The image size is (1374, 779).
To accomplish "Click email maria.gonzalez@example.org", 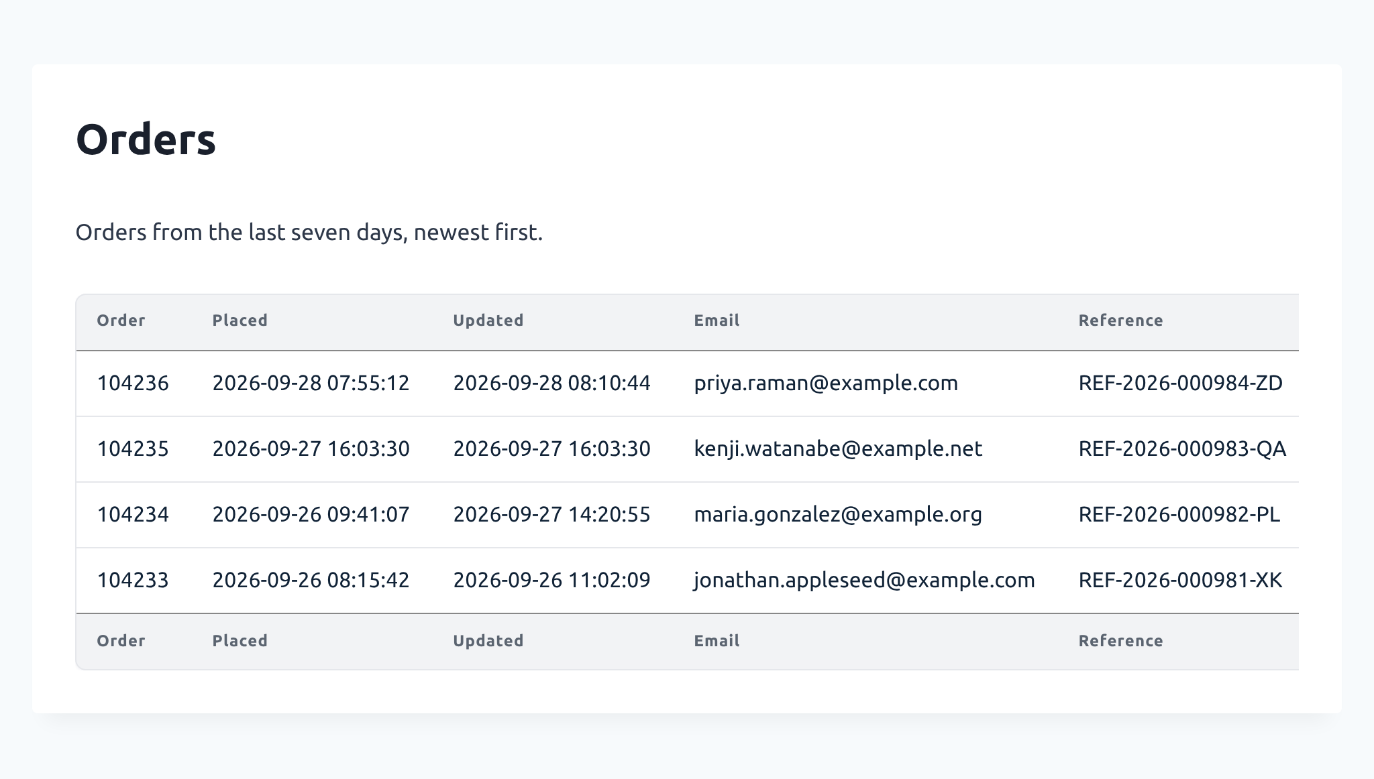I will (838, 515).
